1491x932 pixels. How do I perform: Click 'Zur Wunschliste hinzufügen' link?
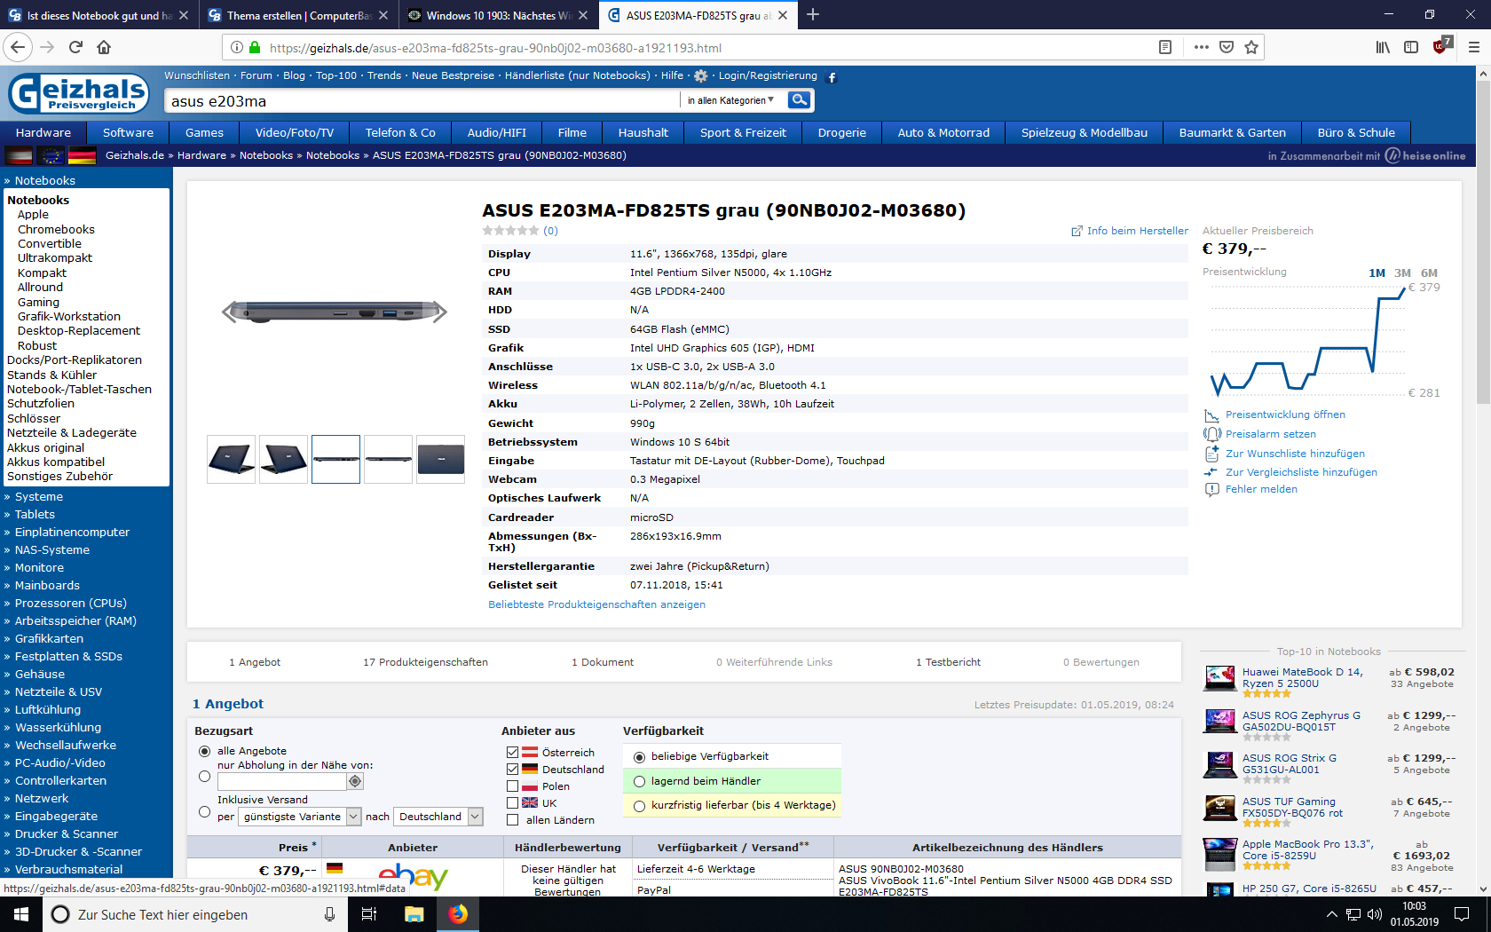[x=1295, y=454]
